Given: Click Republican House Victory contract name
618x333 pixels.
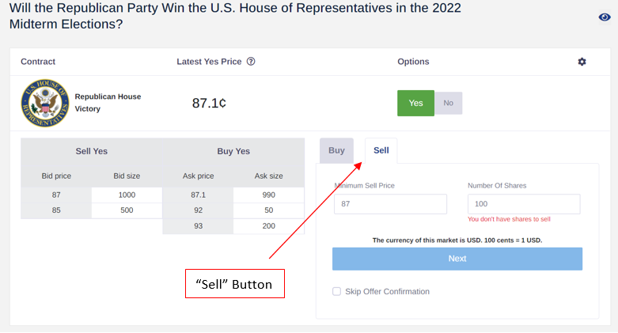Looking at the screenshot, I should 108,103.
